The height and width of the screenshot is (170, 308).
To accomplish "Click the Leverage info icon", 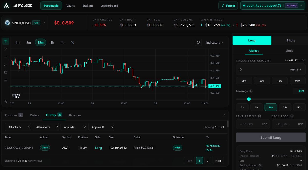I will coord(251,91).
